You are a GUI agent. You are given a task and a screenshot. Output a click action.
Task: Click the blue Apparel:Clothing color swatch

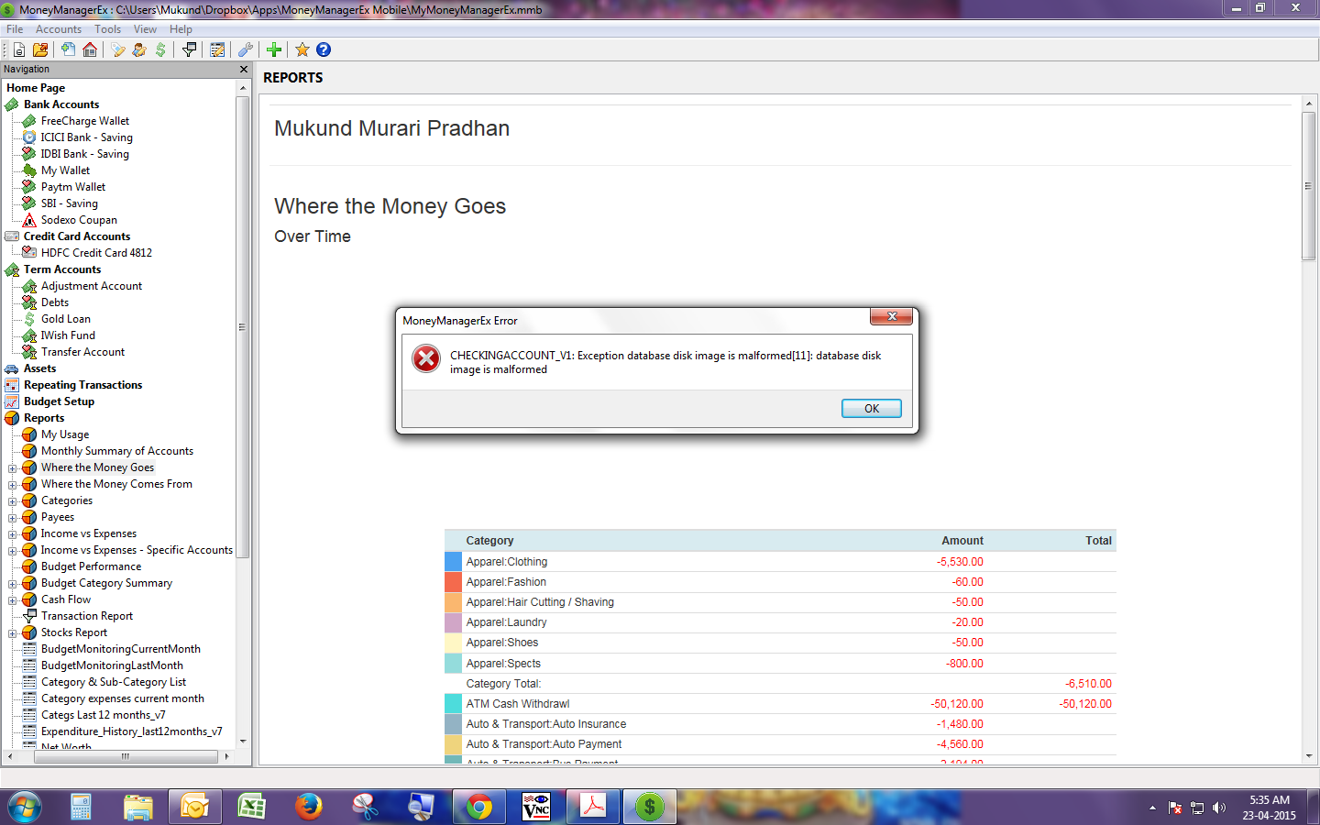tap(453, 562)
